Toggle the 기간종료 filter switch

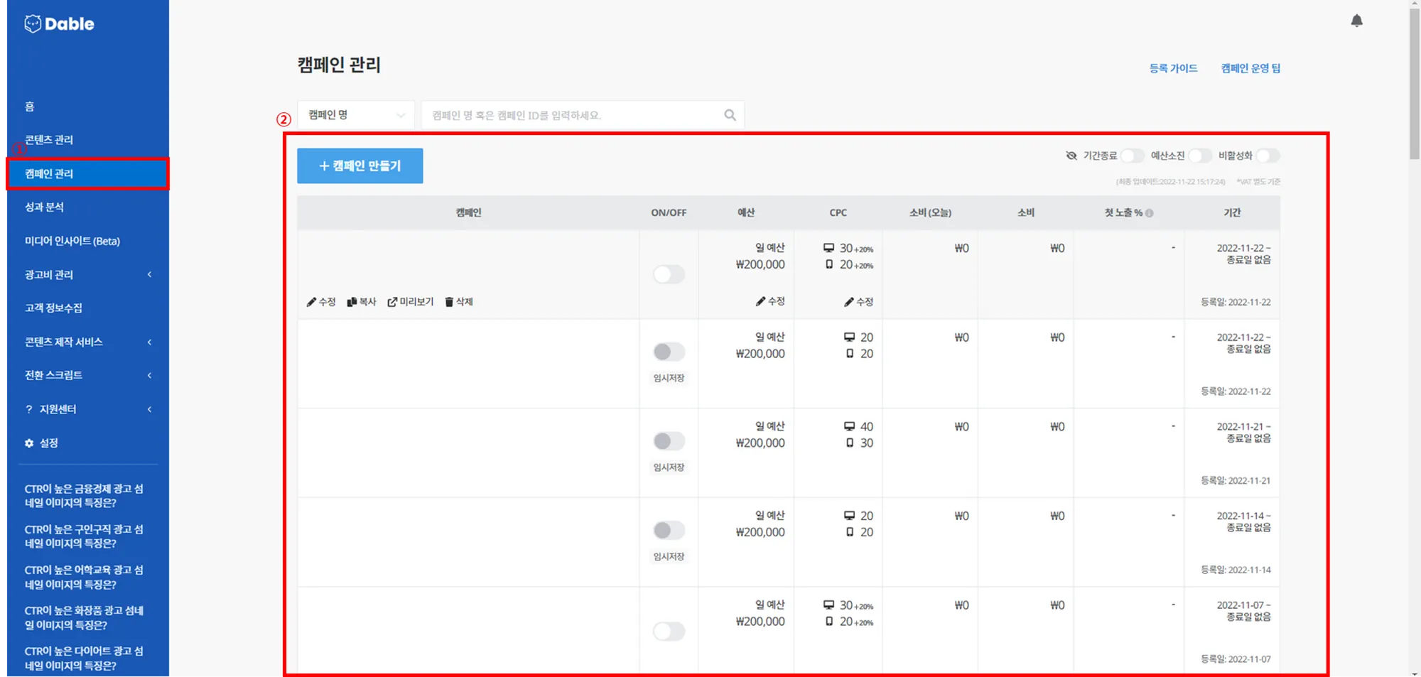point(1132,156)
